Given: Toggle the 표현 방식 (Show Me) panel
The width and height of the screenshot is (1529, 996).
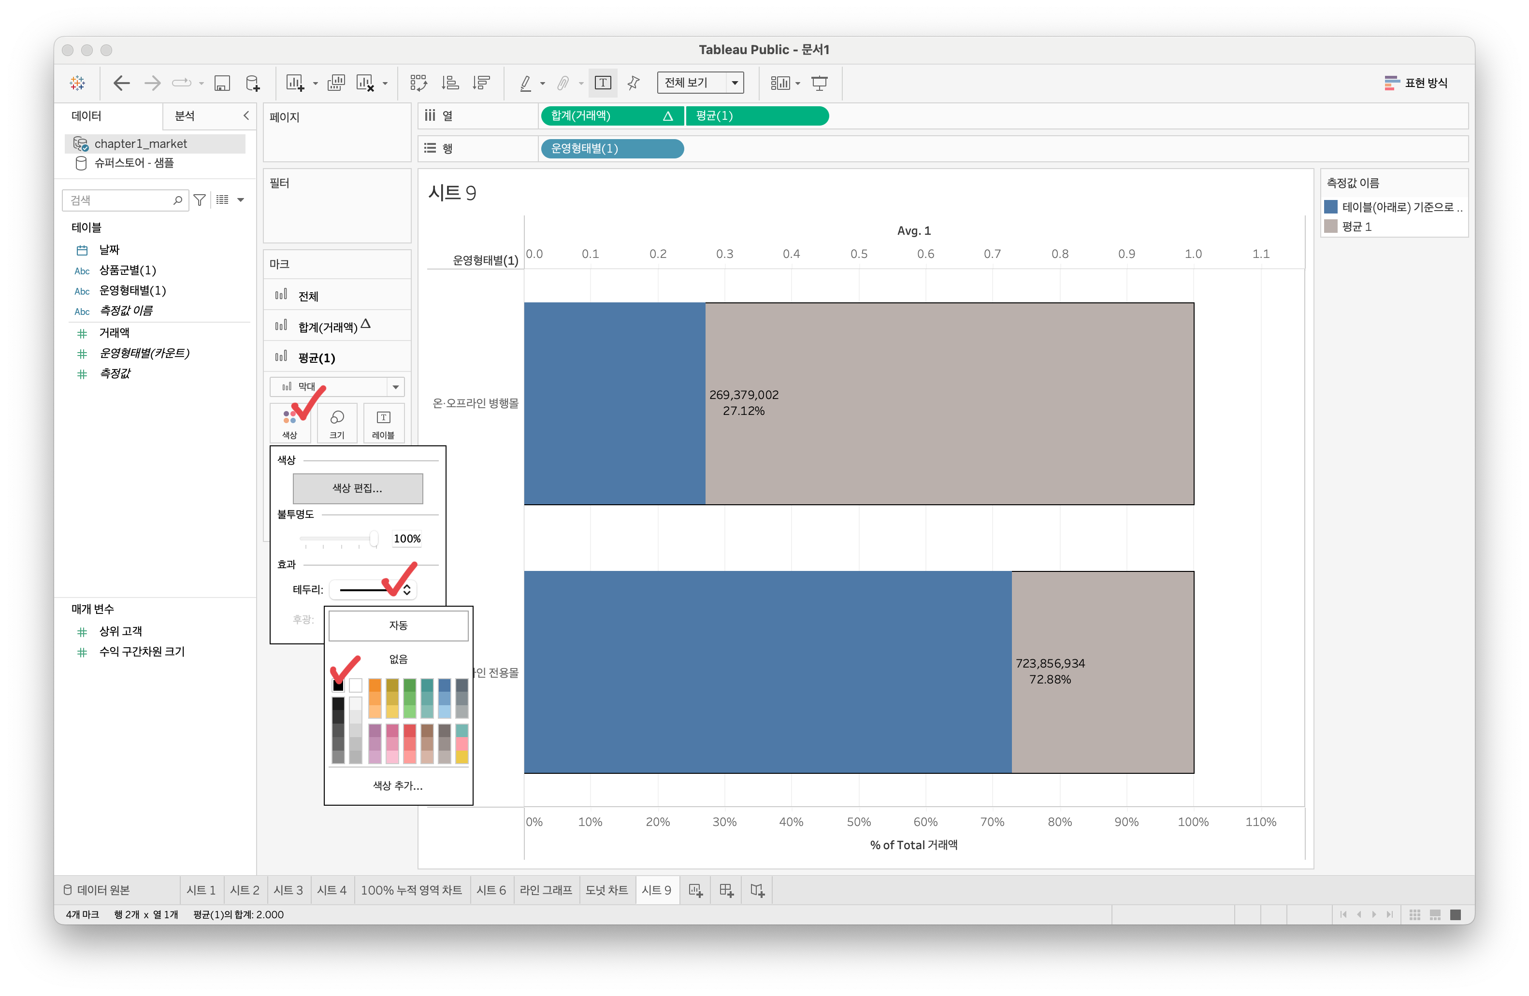Looking at the screenshot, I should click(1415, 83).
